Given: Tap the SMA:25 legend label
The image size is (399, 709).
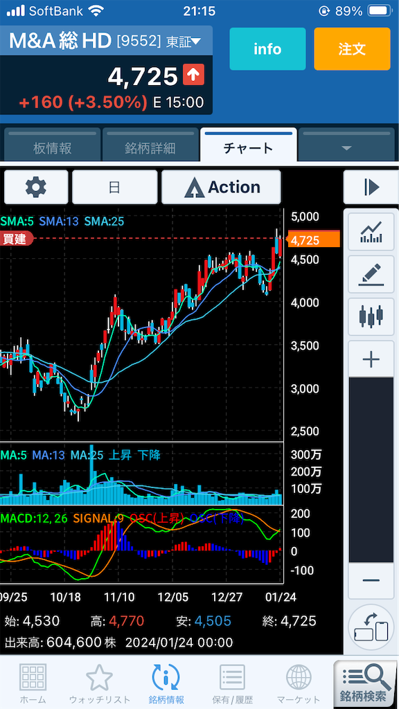Looking at the screenshot, I should 104,222.
